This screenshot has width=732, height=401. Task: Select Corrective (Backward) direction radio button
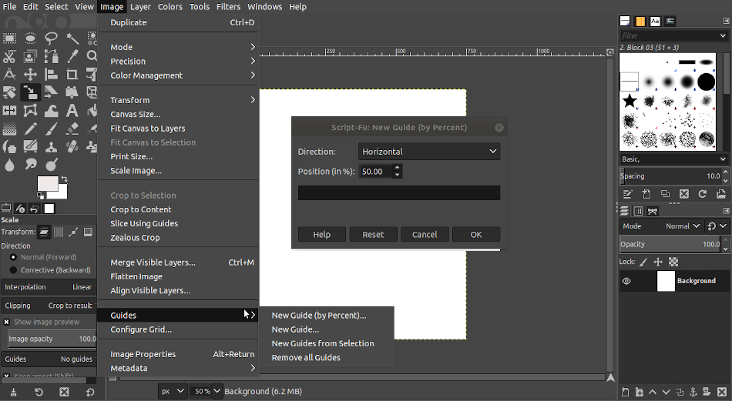click(13, 270)
